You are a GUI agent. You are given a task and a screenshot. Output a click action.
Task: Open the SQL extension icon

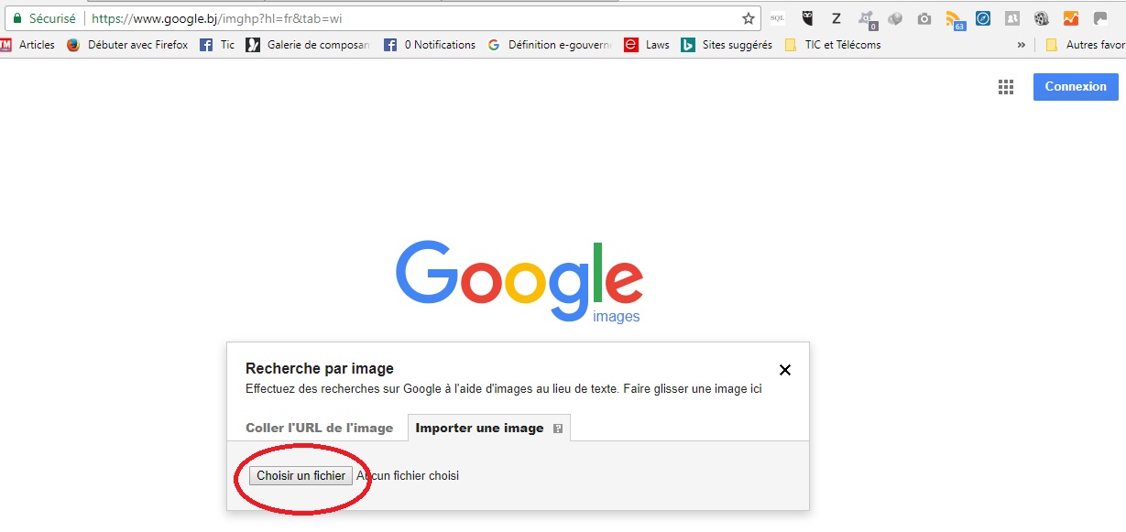click(x=777, y=18)
